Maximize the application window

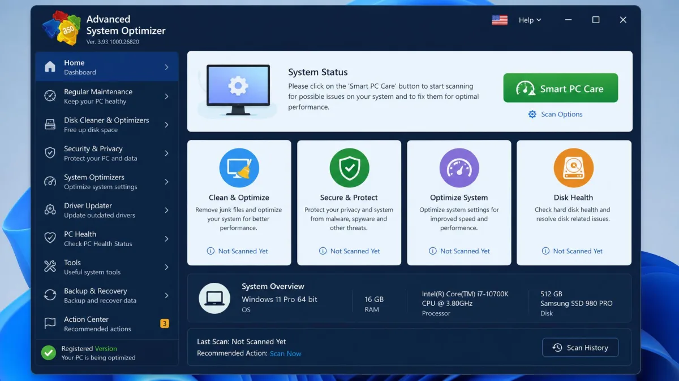[x=596, y=20]
